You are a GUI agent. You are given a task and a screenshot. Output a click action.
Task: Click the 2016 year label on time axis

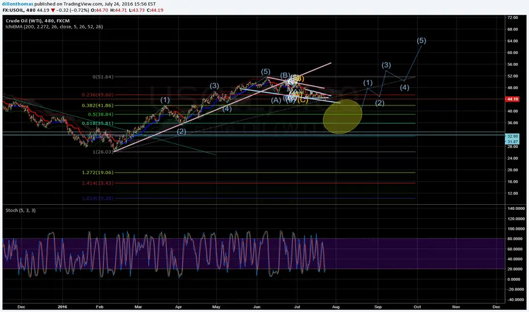click(x=62, y=307)
